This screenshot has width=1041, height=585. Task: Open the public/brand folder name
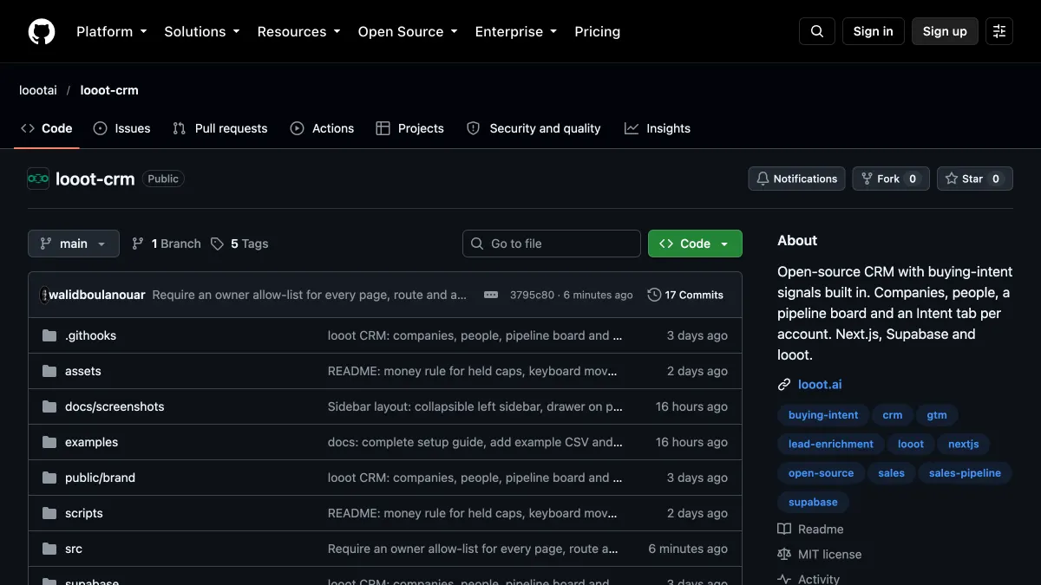(100, 478)
